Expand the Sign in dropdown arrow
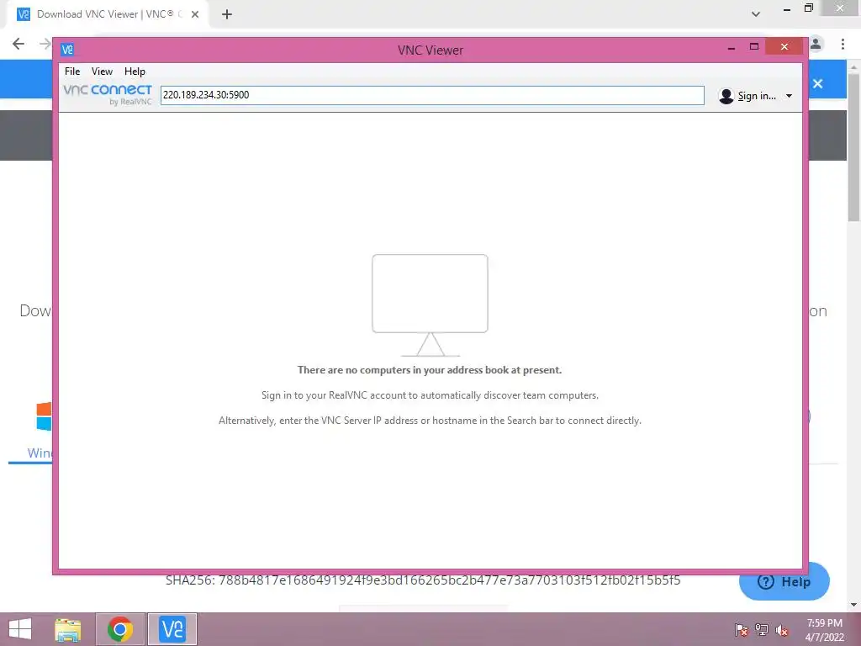Image resolution: width=861 pixels, height=646 pixels. pyautogui.click(x=789, y=96)
